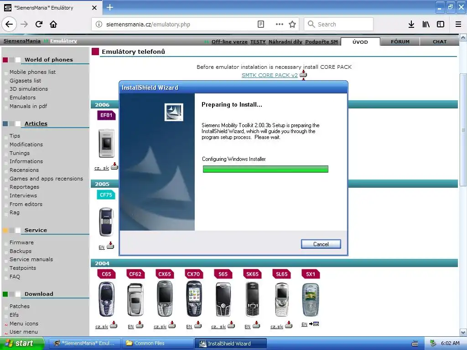The width and height of the screenshot is (467, 350).
Task: Open the page actions three-dot menu
Action: (279, 24)
